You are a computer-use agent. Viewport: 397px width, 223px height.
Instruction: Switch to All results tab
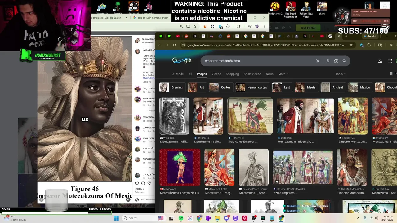pyautogui.click(x=190, y=74)
